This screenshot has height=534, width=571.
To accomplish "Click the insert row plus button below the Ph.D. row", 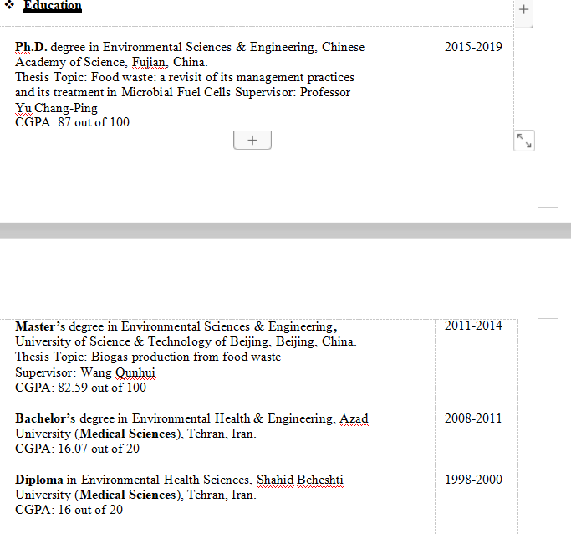I will [x=252, y=141].
